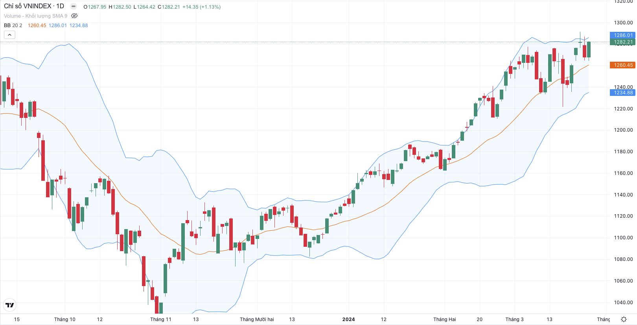Open chart settings gear icon
This screenshot has height=325, width=637.
pos(624,319)
